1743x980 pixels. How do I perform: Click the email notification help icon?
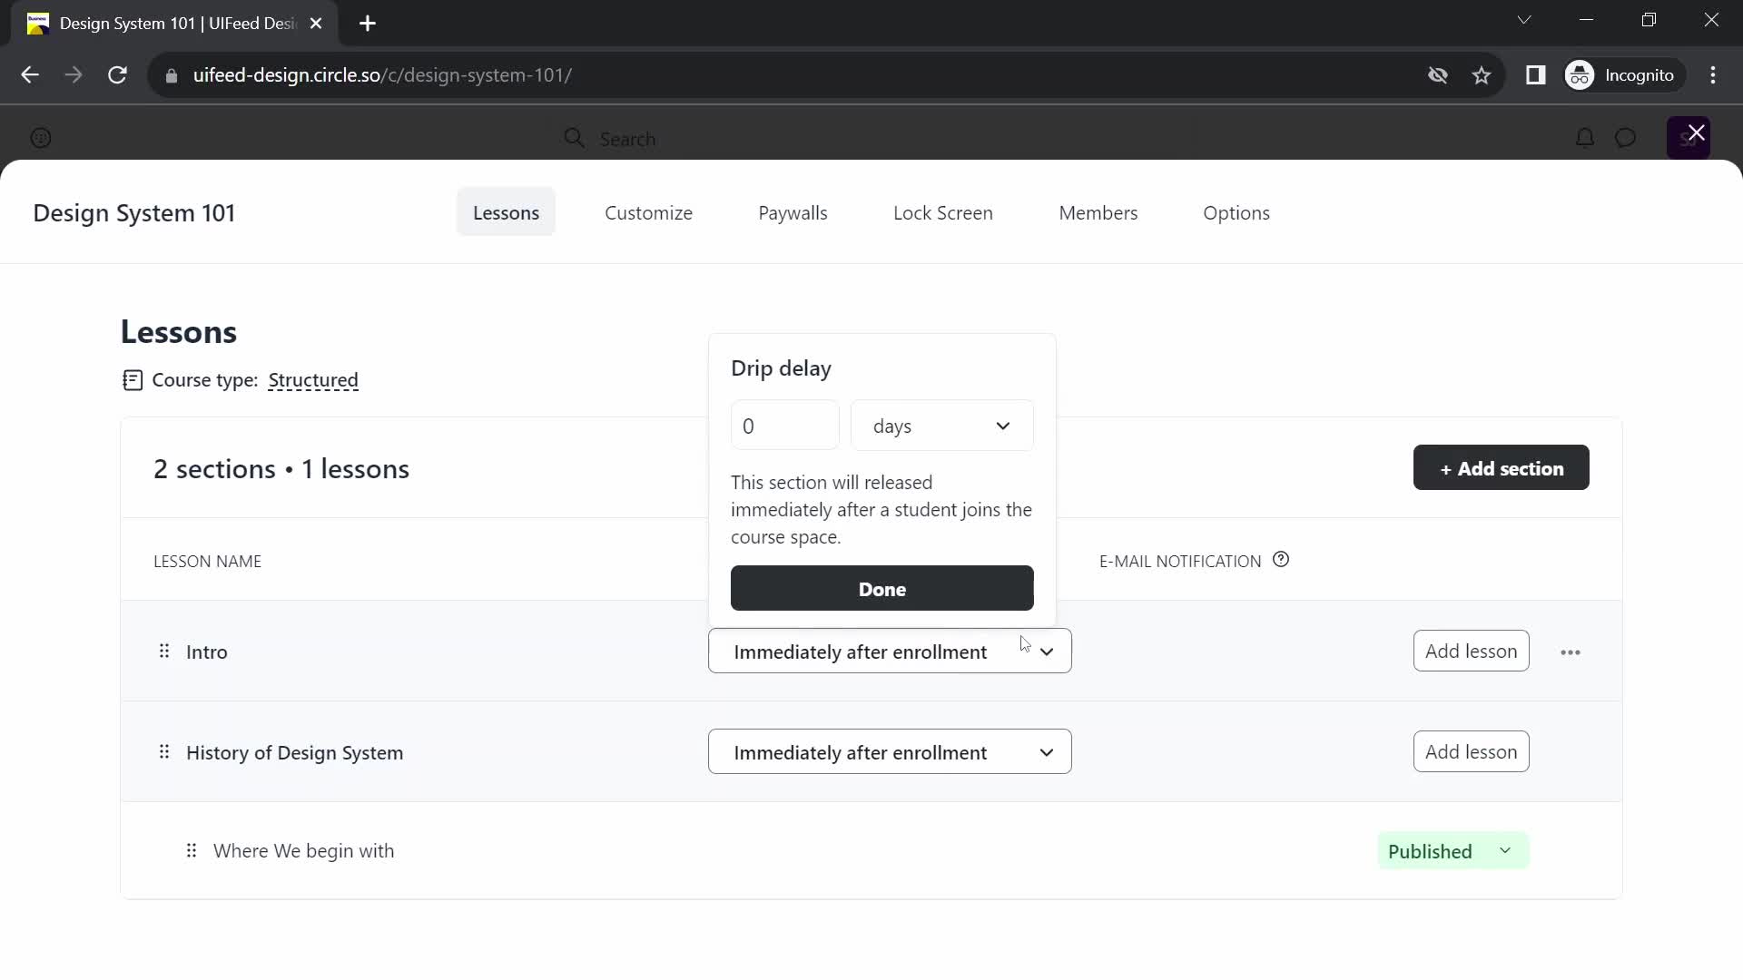tap(1280, 559)
